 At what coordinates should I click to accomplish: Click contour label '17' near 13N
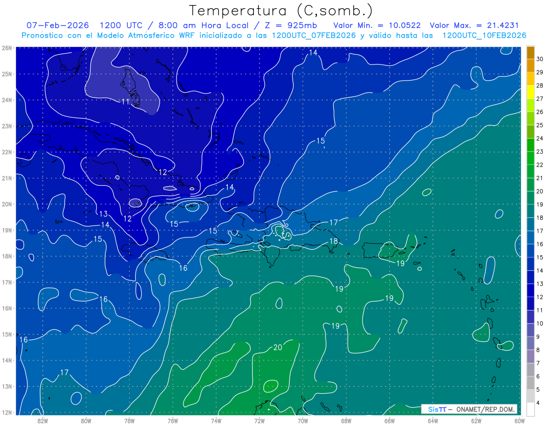click(x=64, y=372)
